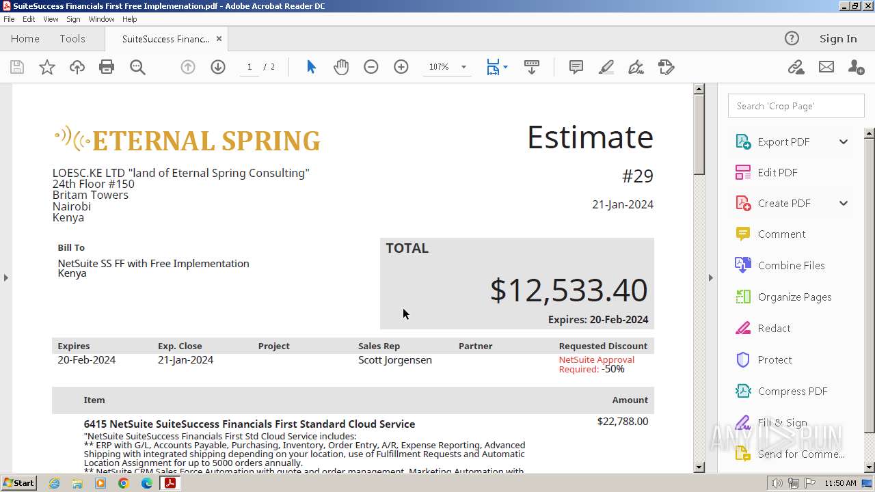Viewport: 875px width, 492px height.
Task: Collapse the right tools pane arrow
Action: click(x=711, y=277)
